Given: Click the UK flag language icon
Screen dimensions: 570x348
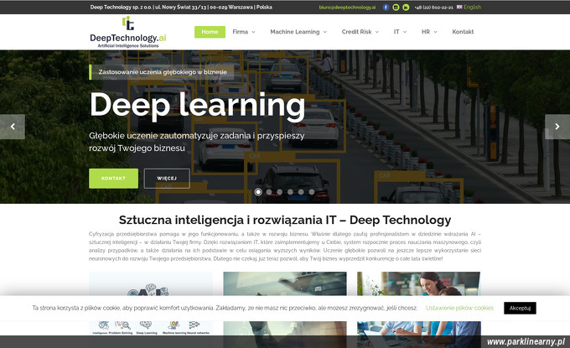Looking at the screenshot, I should [x=459, y=7].
